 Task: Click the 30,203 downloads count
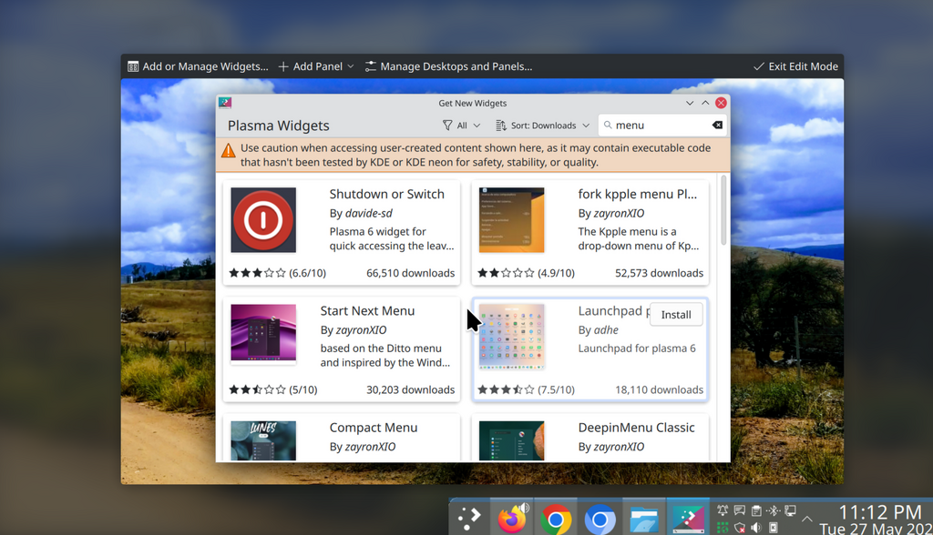(411, 390)
